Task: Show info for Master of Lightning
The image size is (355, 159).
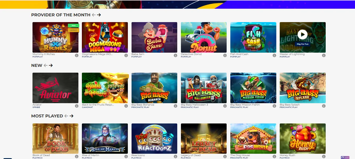Action: coord(324,56)
